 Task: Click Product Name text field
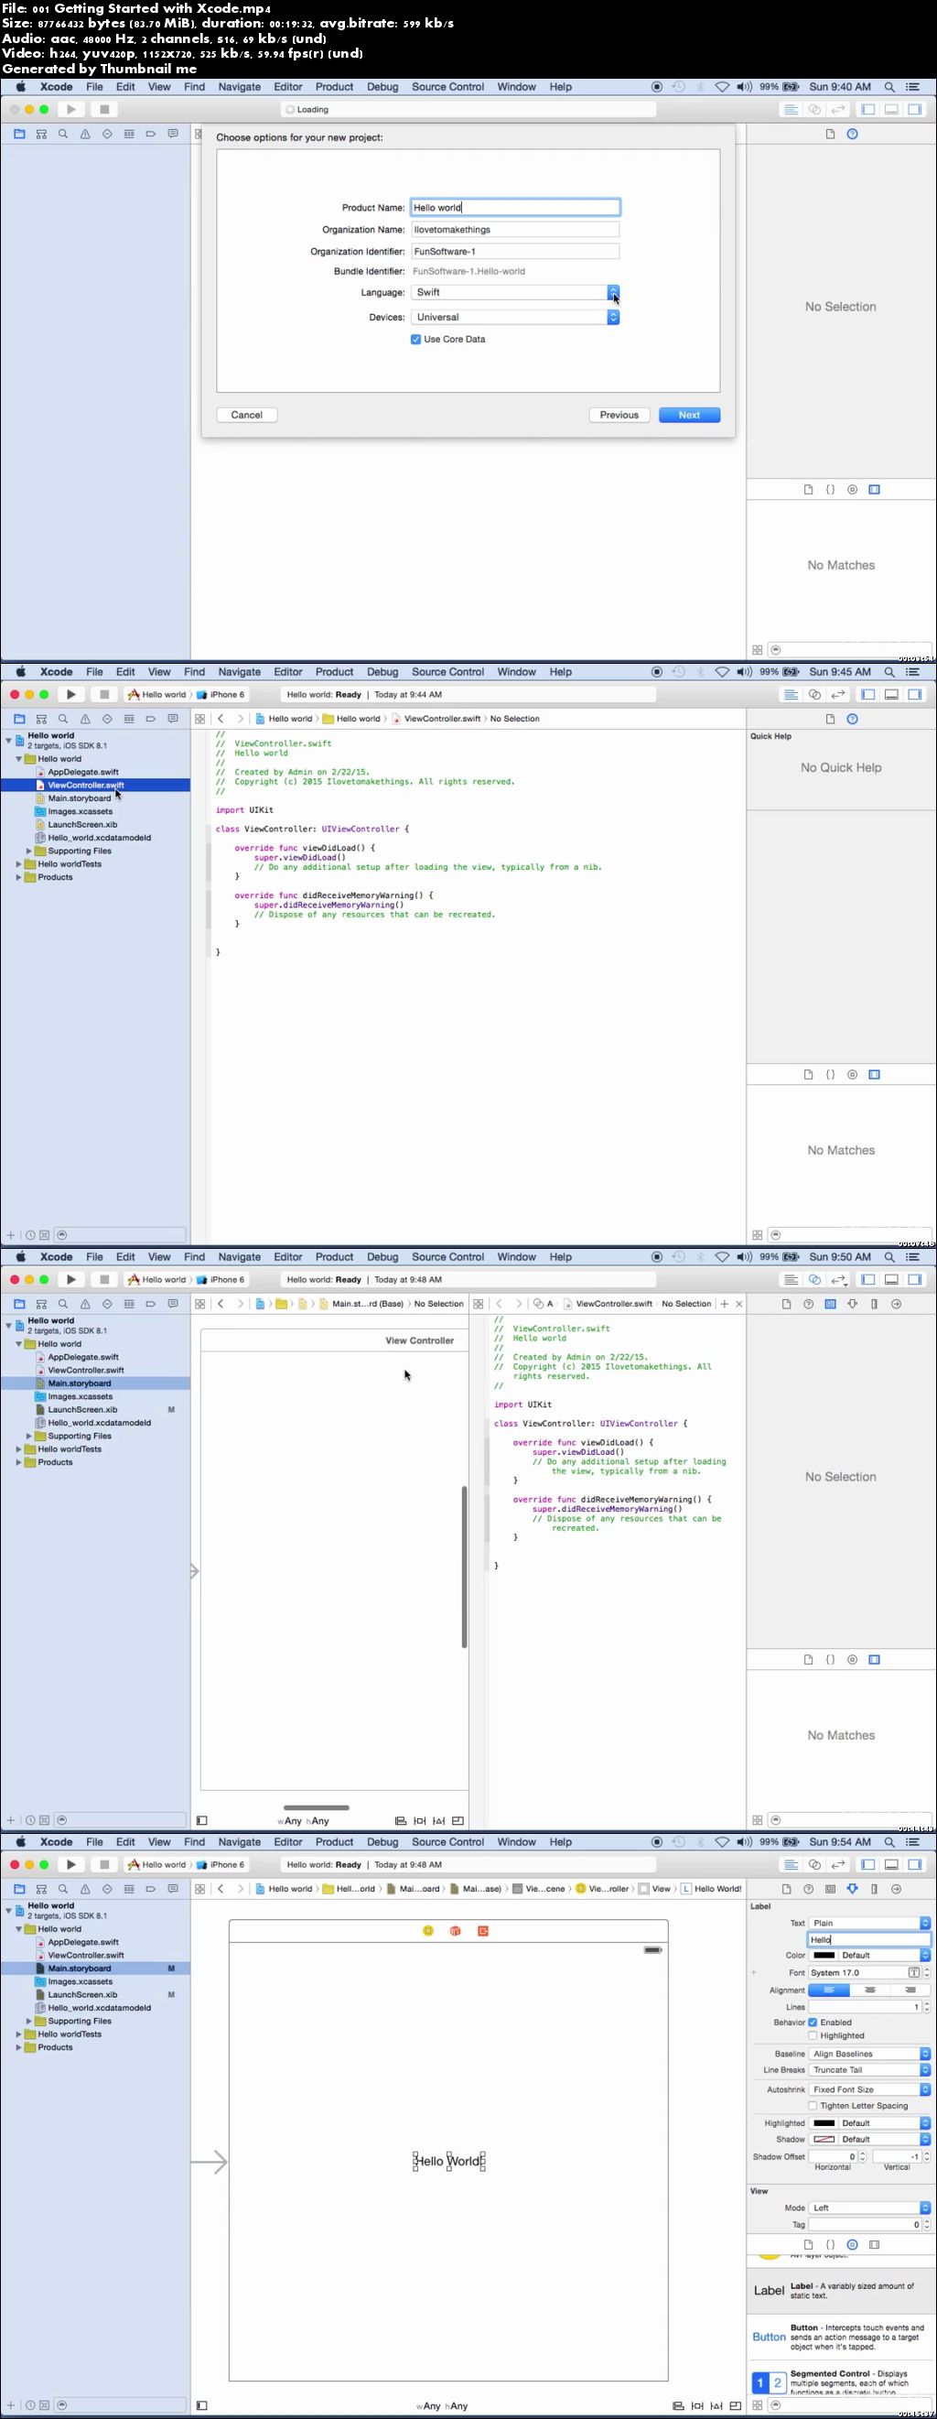(x=515, y=208)
